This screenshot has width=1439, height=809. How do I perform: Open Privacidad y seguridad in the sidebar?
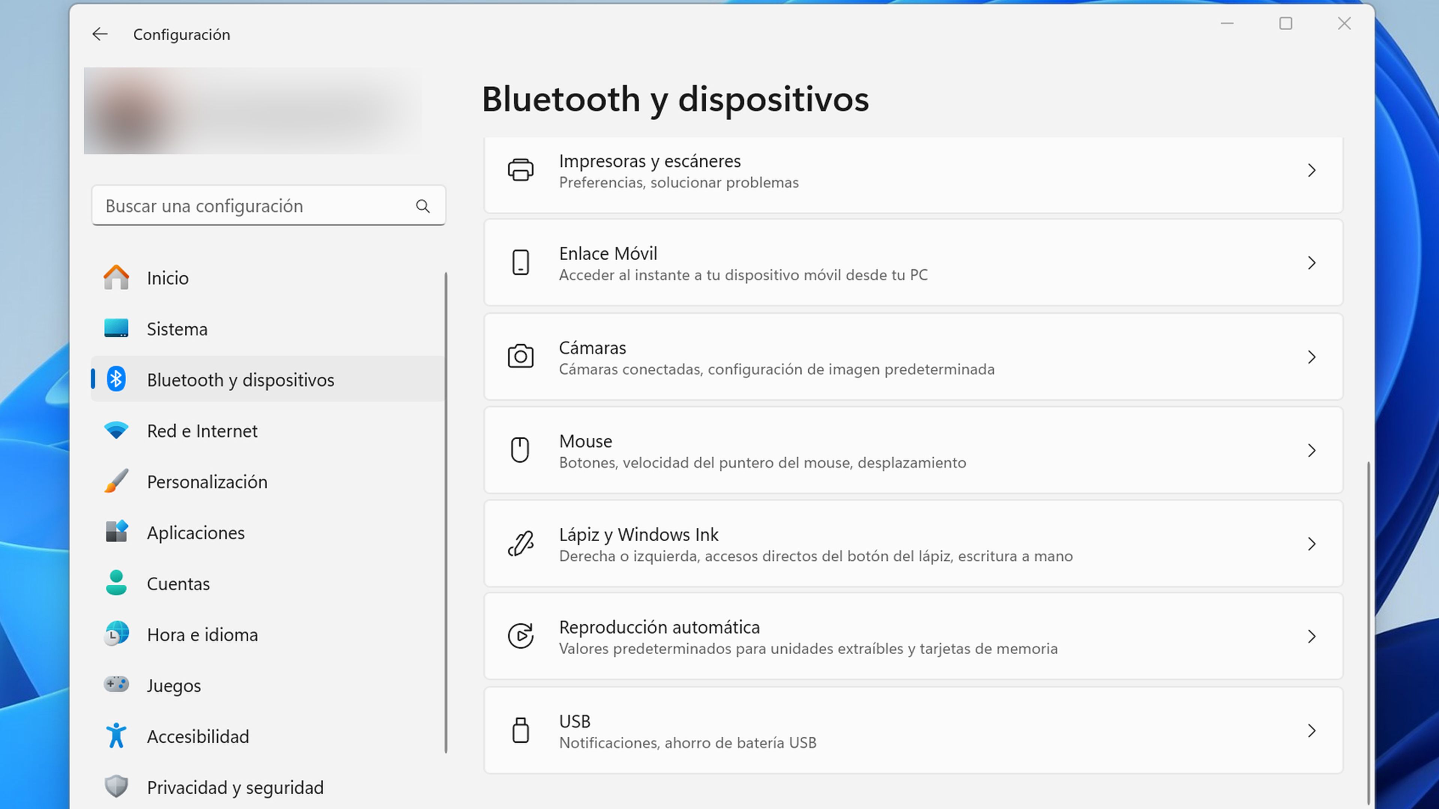point(268,787)
